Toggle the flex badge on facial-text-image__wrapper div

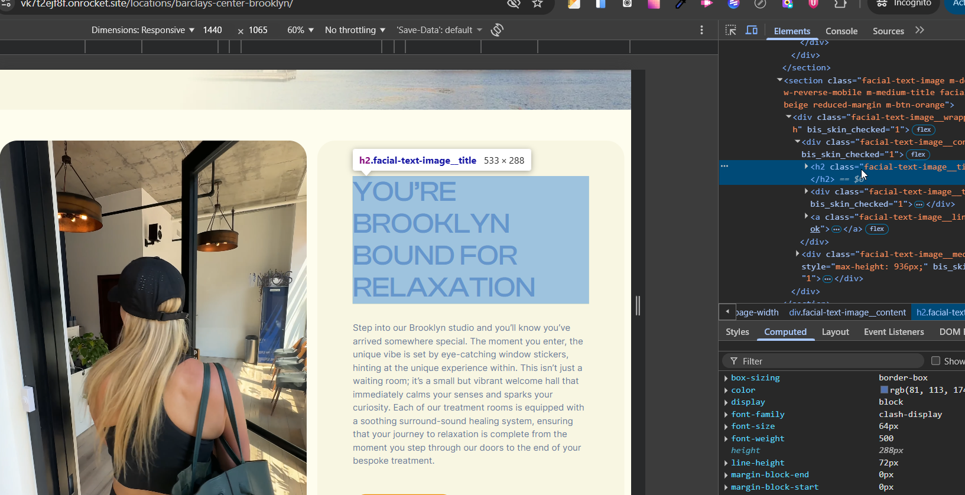[x=924, y=130]
